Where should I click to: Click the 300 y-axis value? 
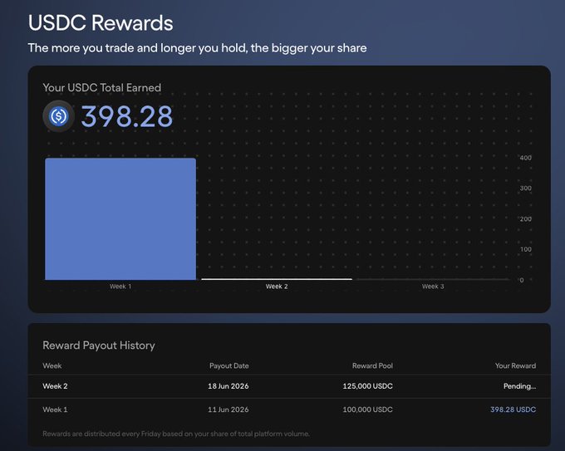tap(525, 188)
